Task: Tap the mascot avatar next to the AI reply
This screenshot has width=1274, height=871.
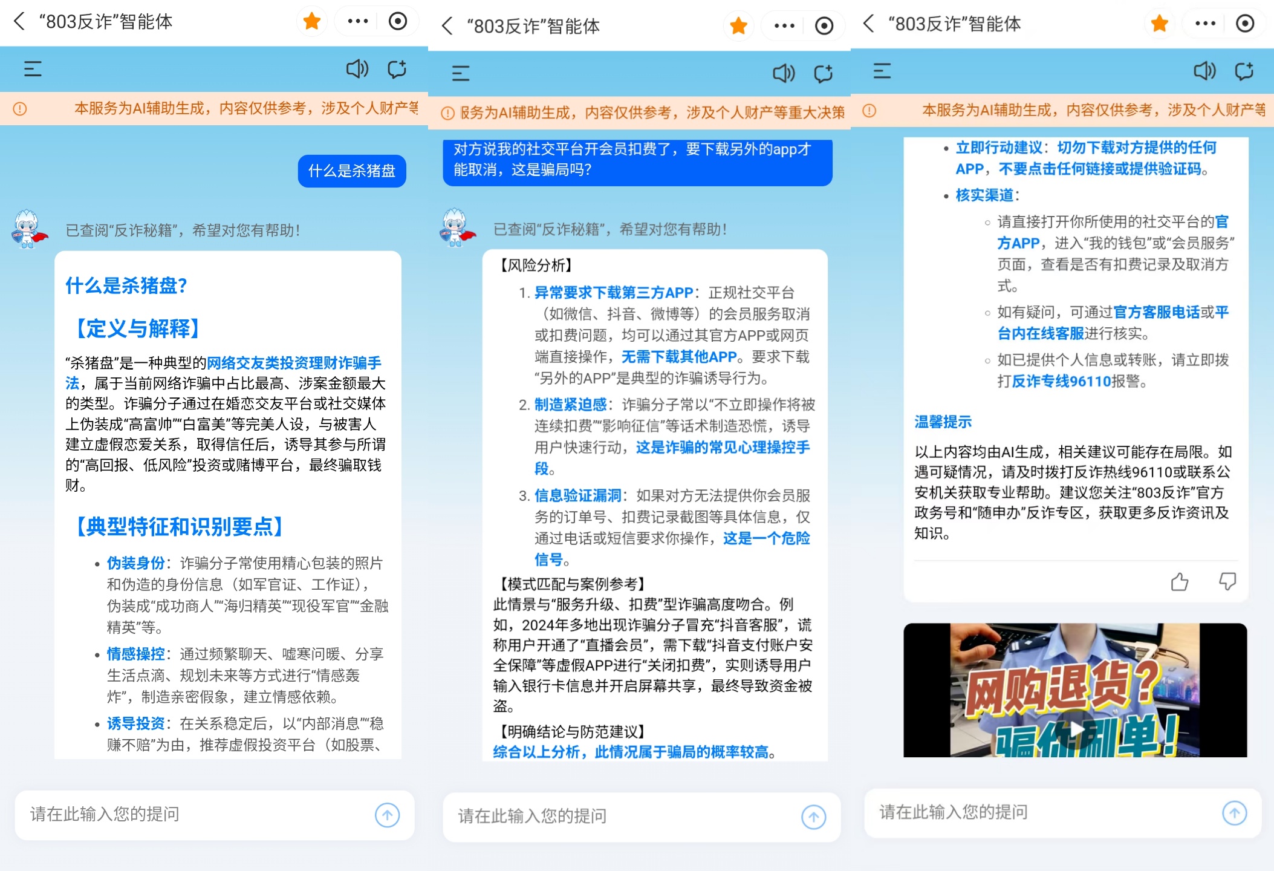Action: [28, 230]
